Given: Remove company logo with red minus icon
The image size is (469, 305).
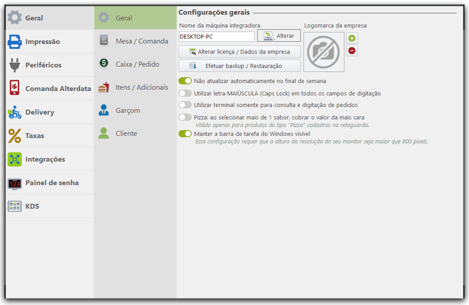Looking at the screenshot, I should click(x=352, y=51).
